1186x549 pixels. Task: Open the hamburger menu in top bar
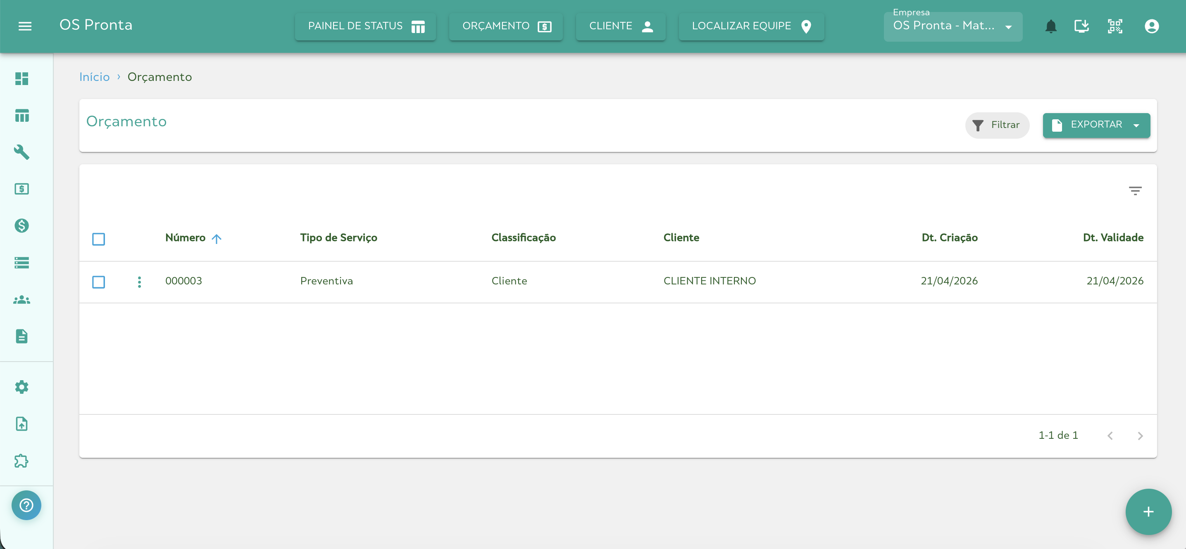25,26
